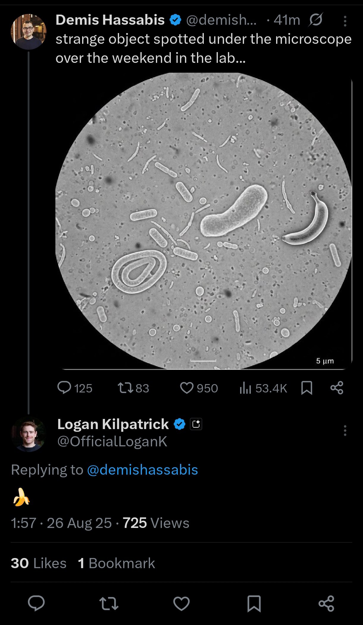Viewport: 363px width, 625px height.
Task: Share the microscope post
Action: tap(337, 388)
